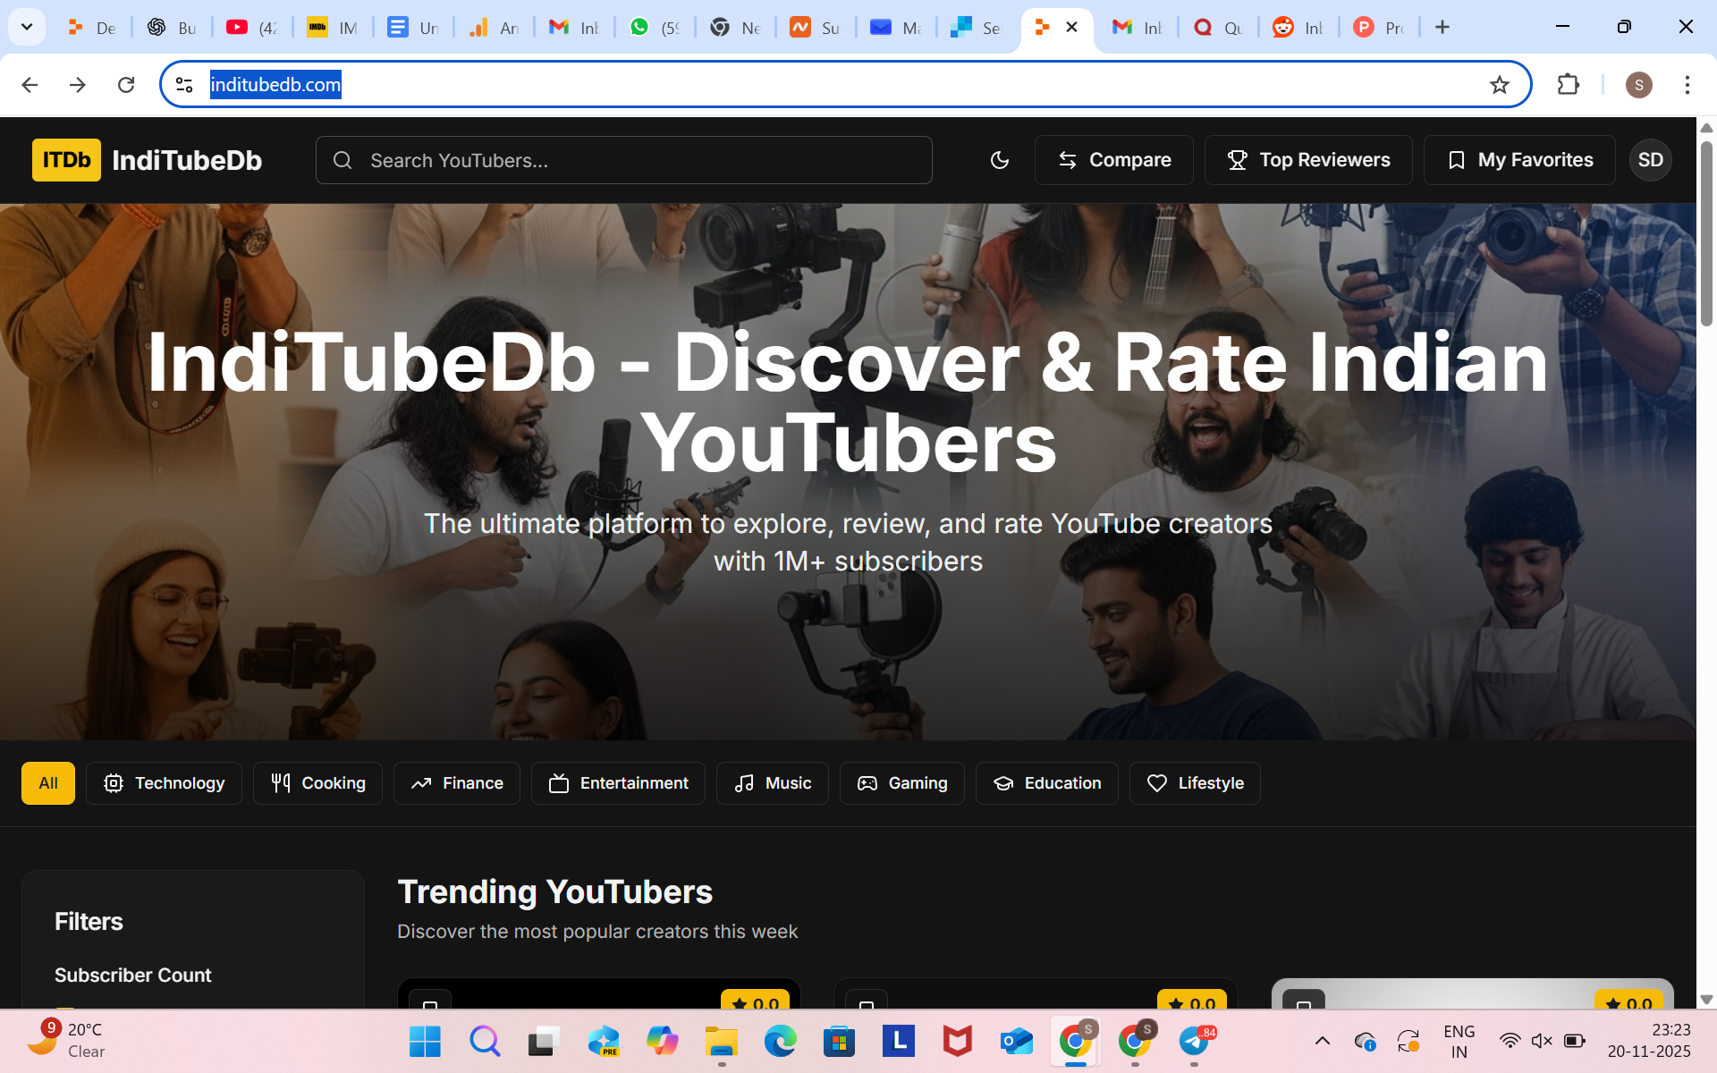Select the Music note category icon

coord(745,783)
